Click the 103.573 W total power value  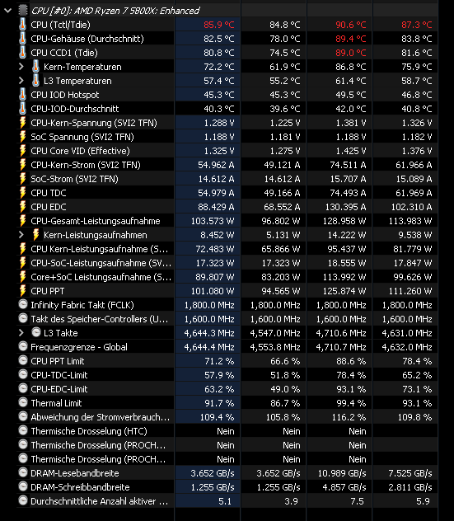pyautogui.click(x=213, y=221)
